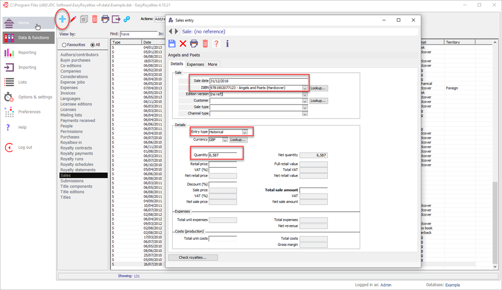Click the Example database link
The height and width of the screenshot is (290, 502).
coord(453,285)
